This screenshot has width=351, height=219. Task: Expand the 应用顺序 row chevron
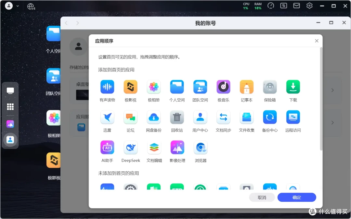point(332,123)
